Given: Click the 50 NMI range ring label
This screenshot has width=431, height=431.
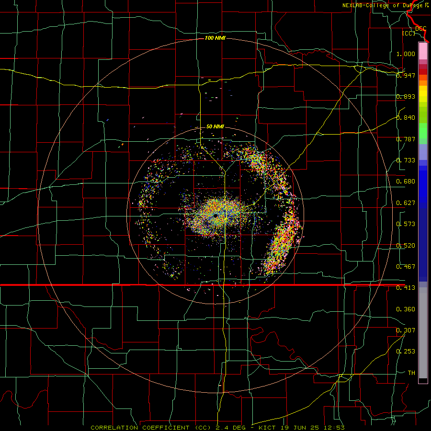Looking at the screenshot, I should tap(215, 126).
